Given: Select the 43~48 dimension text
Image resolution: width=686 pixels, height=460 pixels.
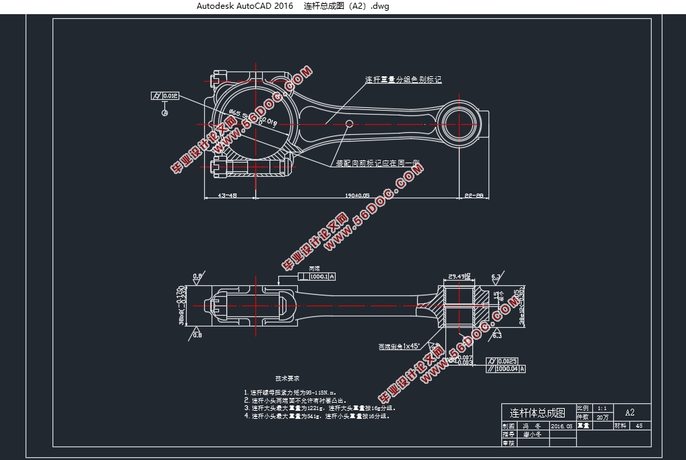Looking at the screenshot, I should pyautogui.click(x=227, y=196).
